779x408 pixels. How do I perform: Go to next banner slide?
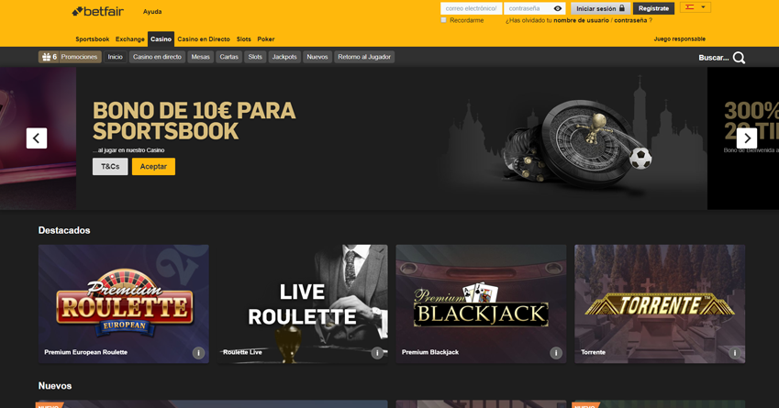click(747, 138)
